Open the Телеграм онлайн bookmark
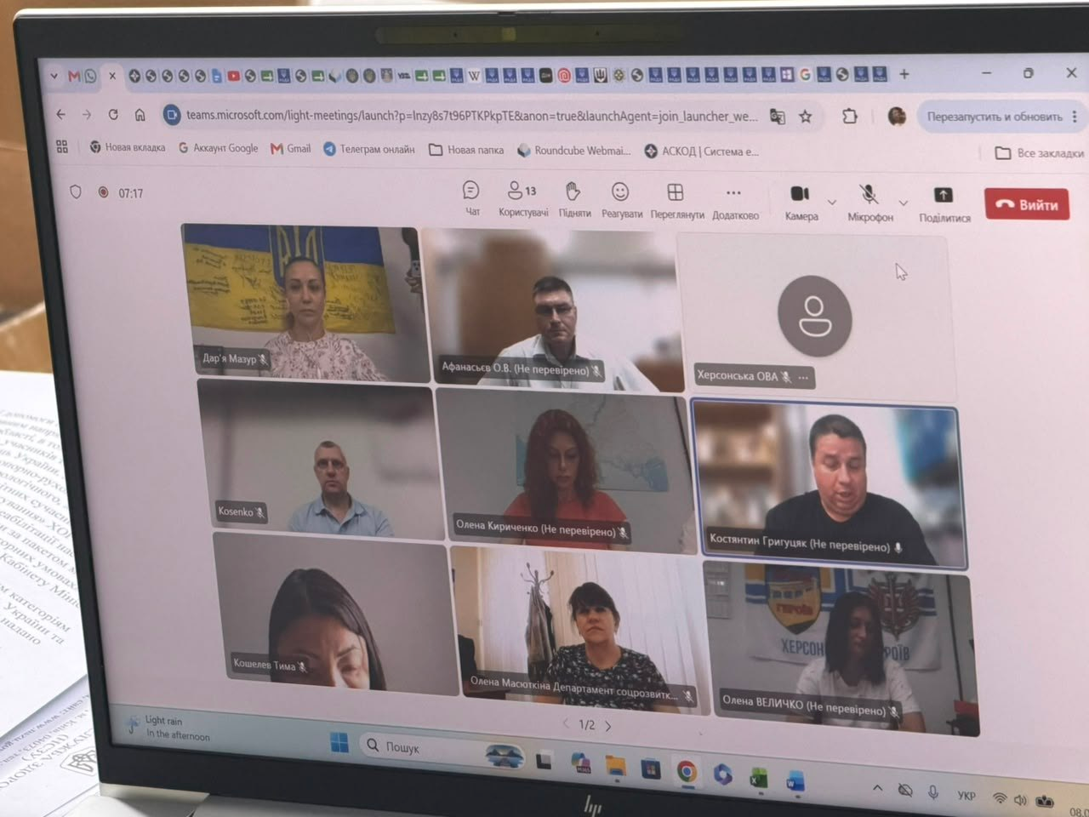The height and width of the screenshot is (817, 1089). [x=369, y=149]
